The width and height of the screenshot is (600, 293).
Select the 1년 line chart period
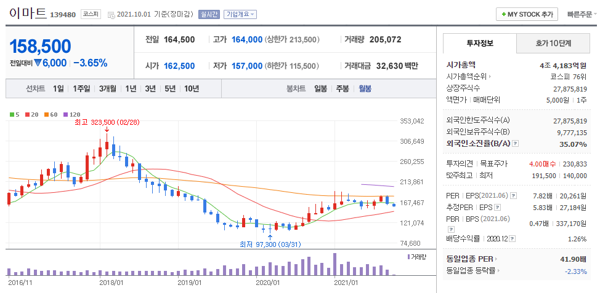(131, 89)
